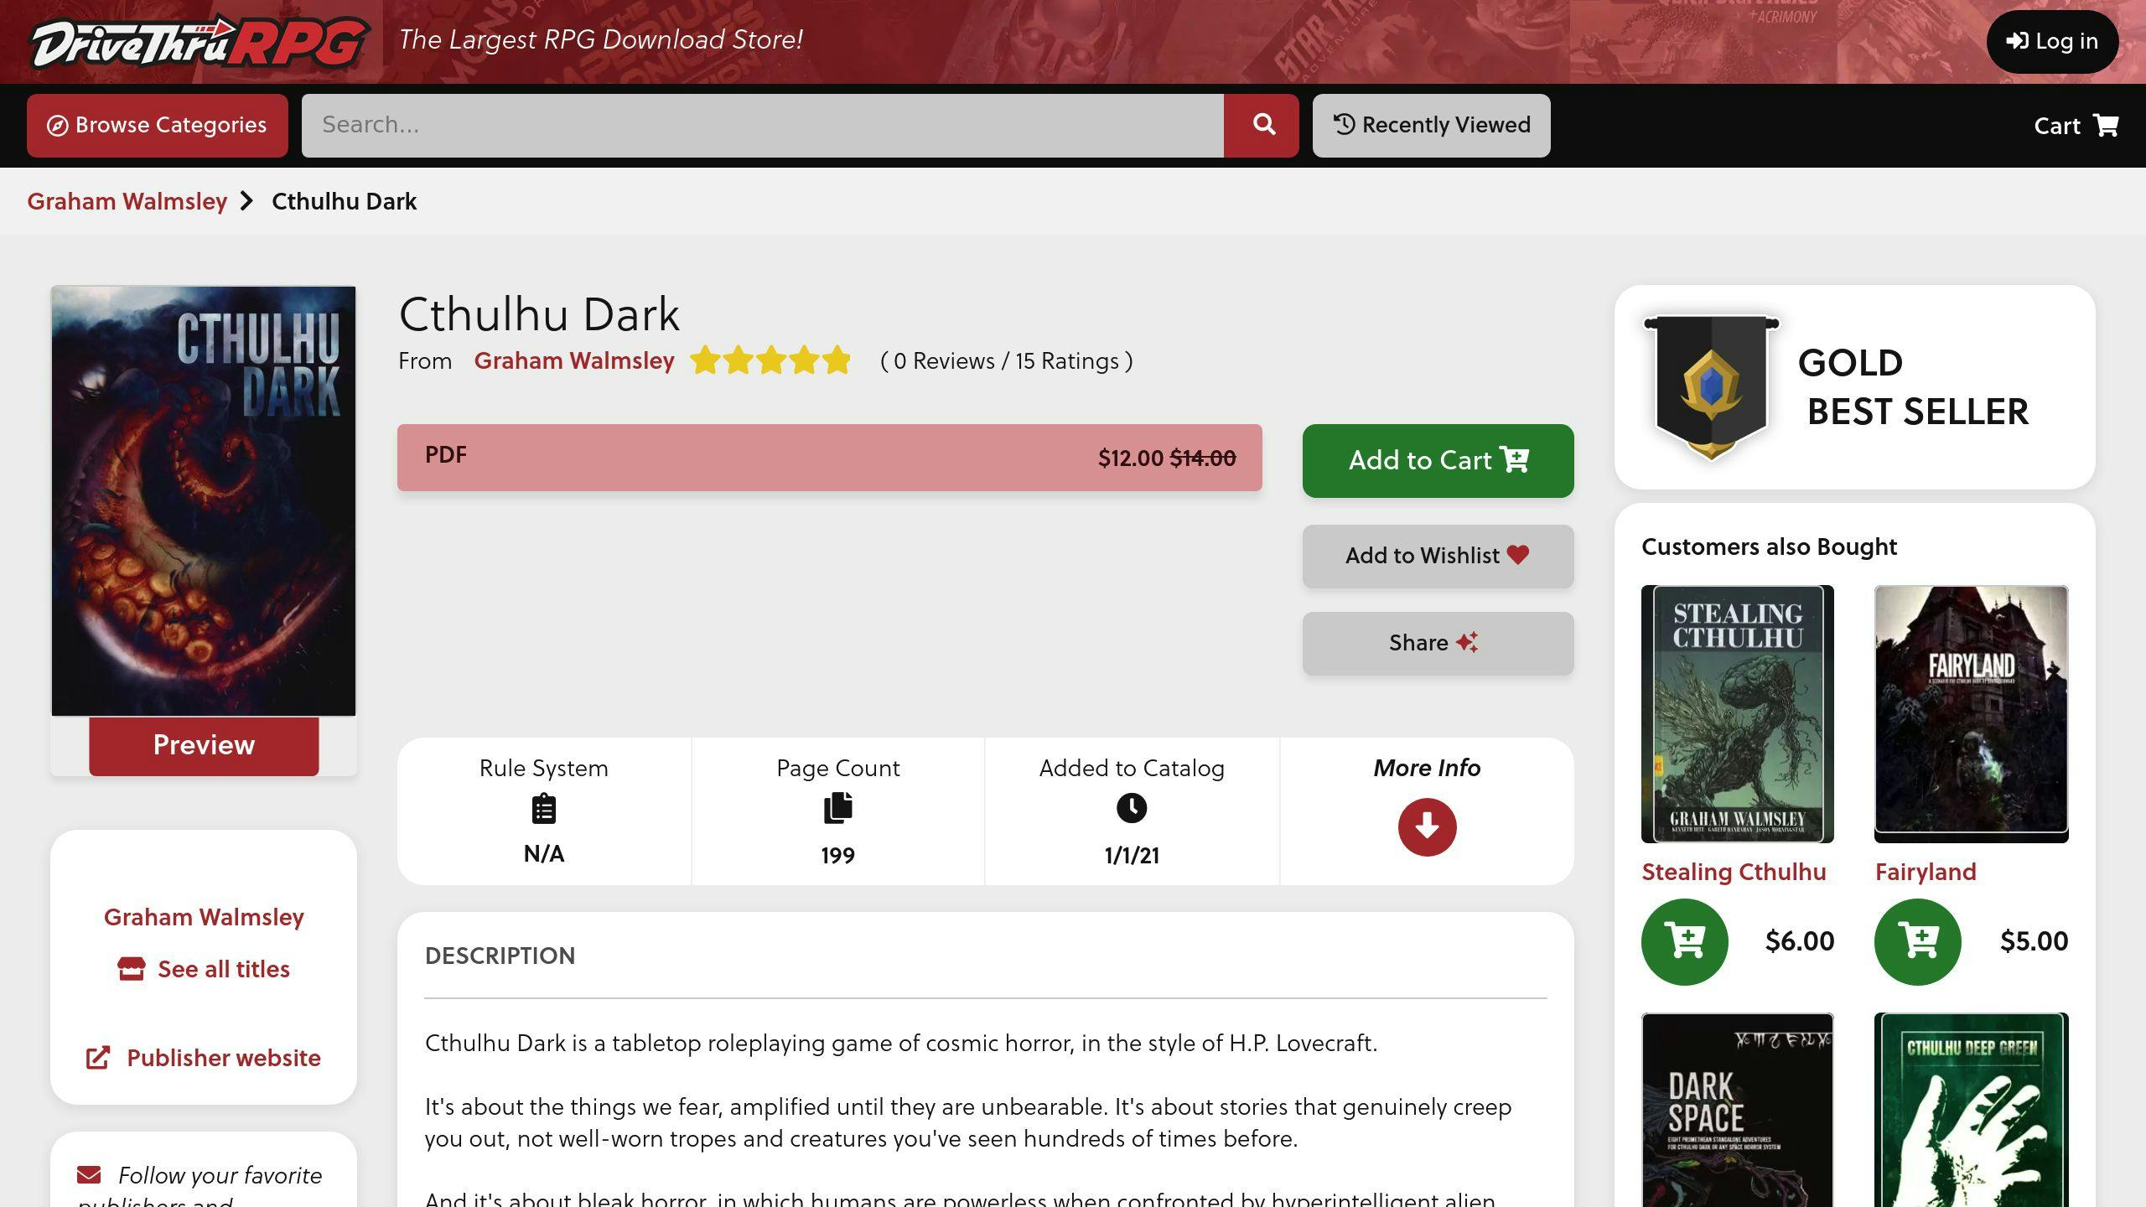Open Graham Walmsley sidebar link
The image size is (2146, 1207).
[204, 917]
